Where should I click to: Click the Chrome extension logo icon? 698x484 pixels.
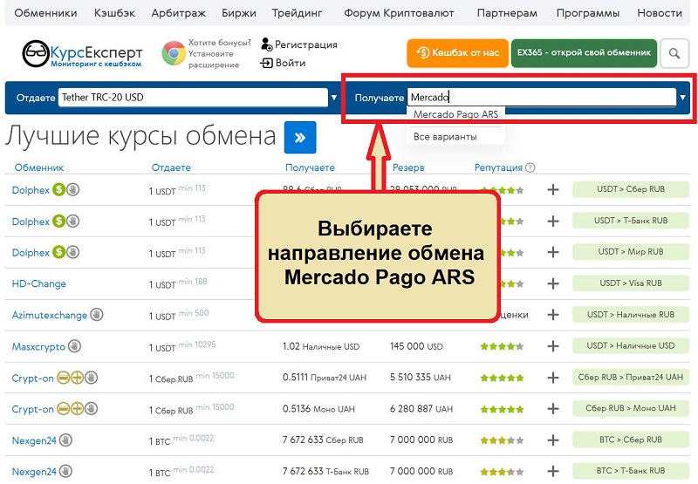174,53
